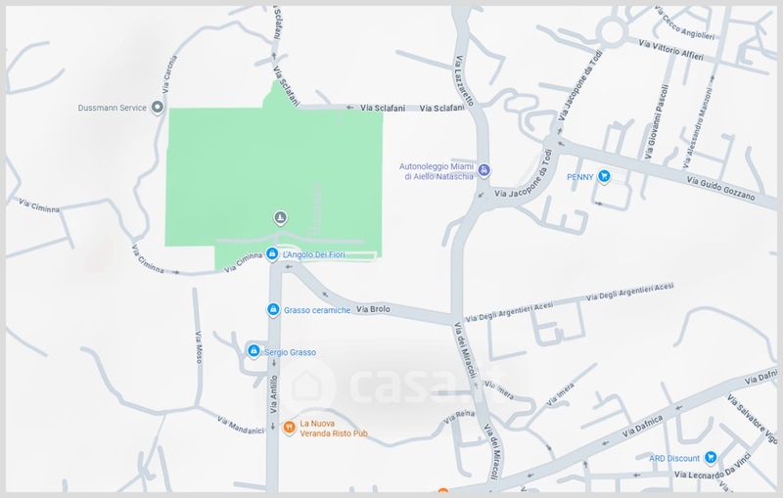Click the ARD Discount text label
The width and height of the screenshot is (783, 498).
[674, 458]
